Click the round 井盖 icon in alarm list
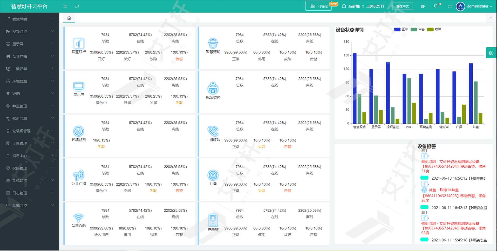 [424, 190]
